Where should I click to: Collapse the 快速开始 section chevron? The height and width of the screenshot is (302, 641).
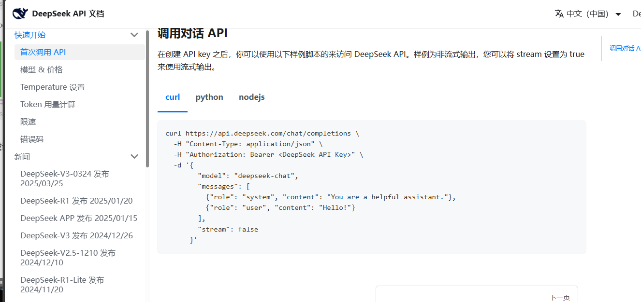click(134, 35)
